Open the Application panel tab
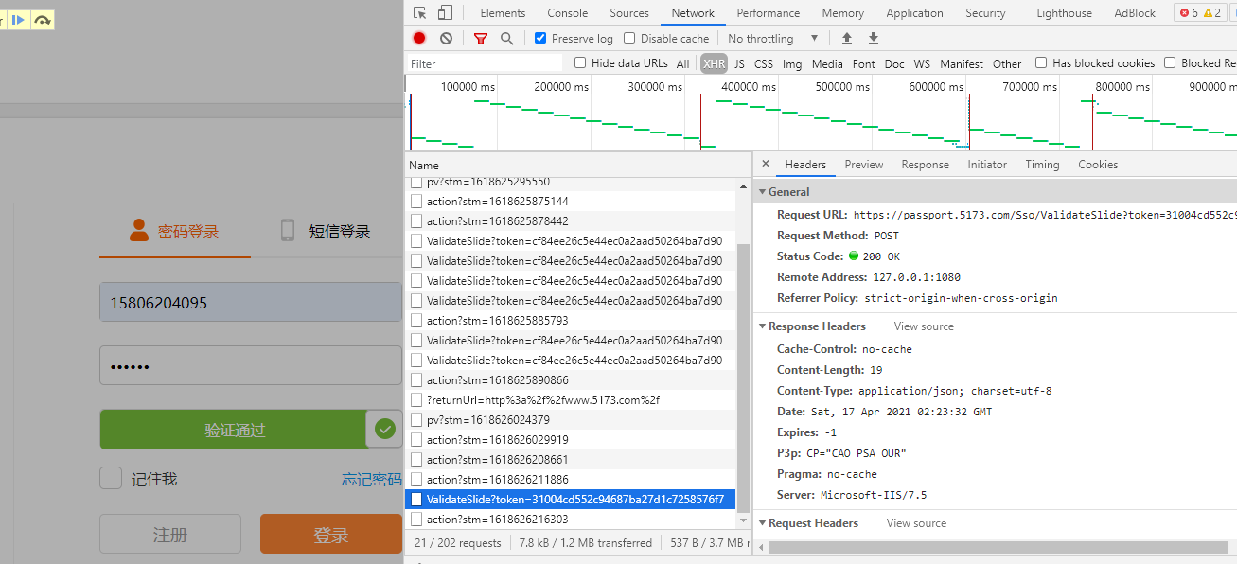Image resolution: width=1237 pixels, height=564 pixels. click(914, 13)
